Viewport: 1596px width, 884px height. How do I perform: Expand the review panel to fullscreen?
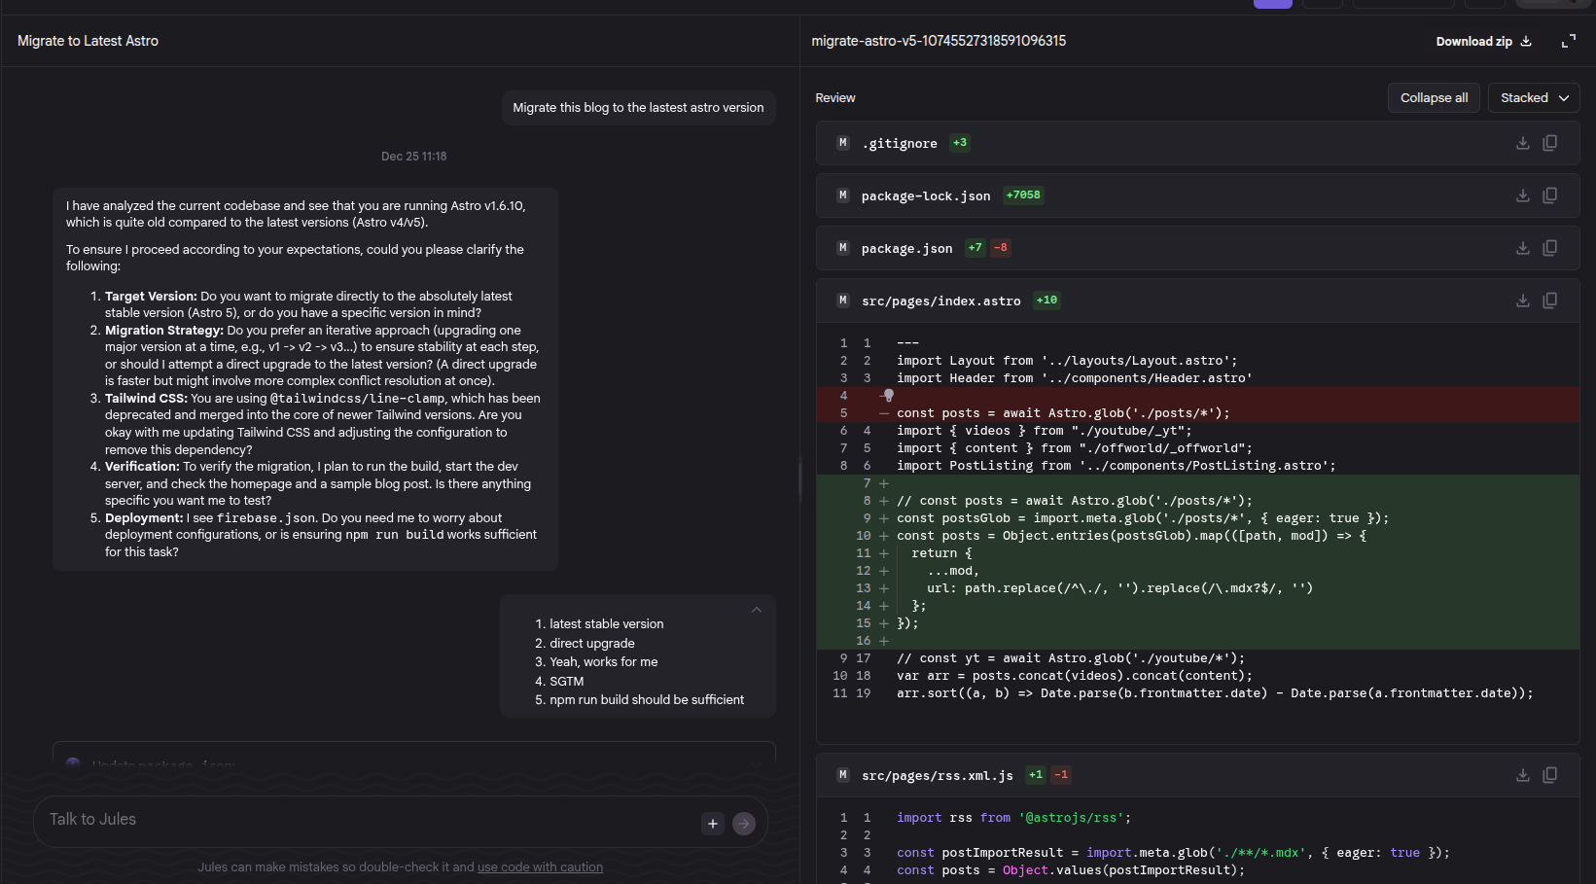(x=1568, y=41)
